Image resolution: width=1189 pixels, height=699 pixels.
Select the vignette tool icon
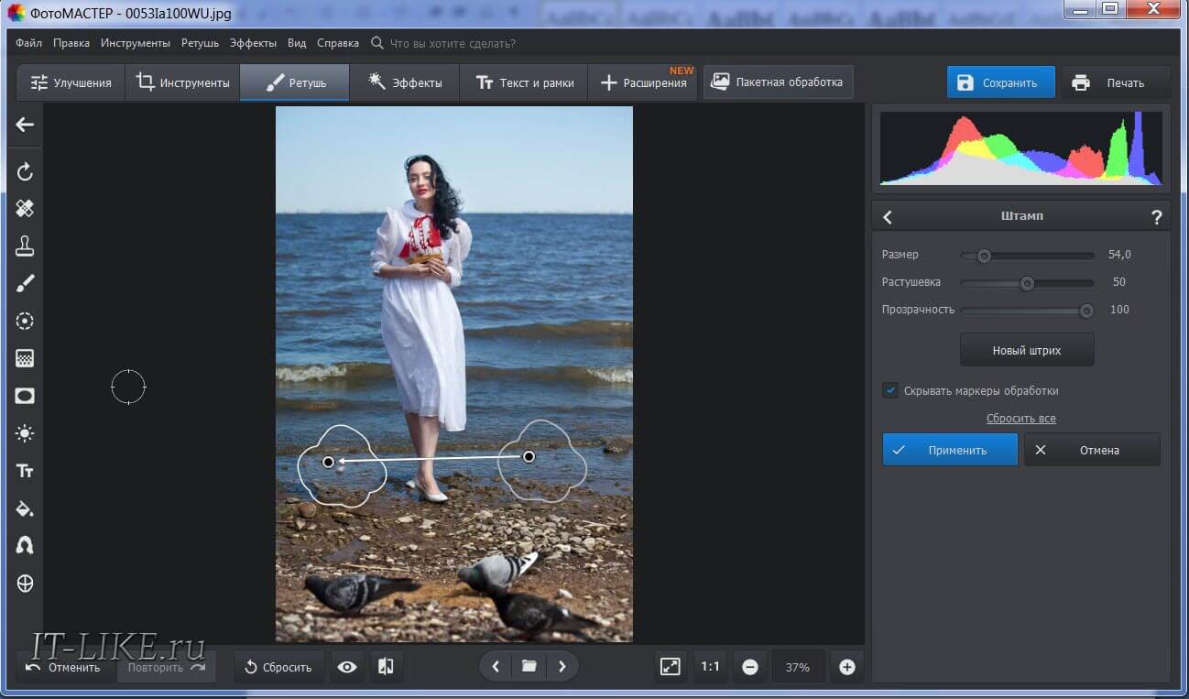[x=25, y=396]
